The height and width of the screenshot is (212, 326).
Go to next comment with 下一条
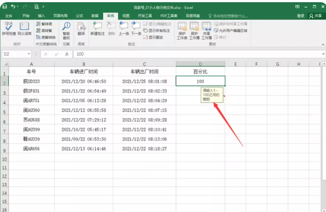(136, 28)
